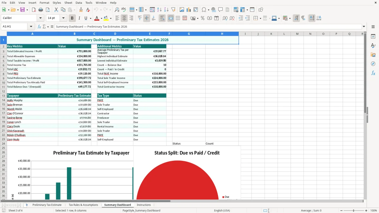
Task: Open the Font Size dropdown arrow
Action: [63, 18]
